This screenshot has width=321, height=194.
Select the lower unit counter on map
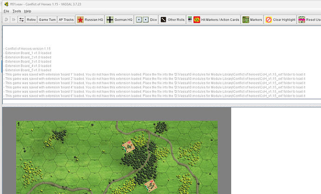(x=151, y=186)
